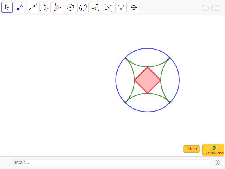Redo the last undone action
The image size is (225, 169).
coord(215,8)
